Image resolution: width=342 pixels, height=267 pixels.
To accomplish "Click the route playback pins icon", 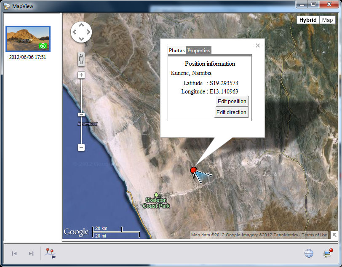I will pos(51,254).
